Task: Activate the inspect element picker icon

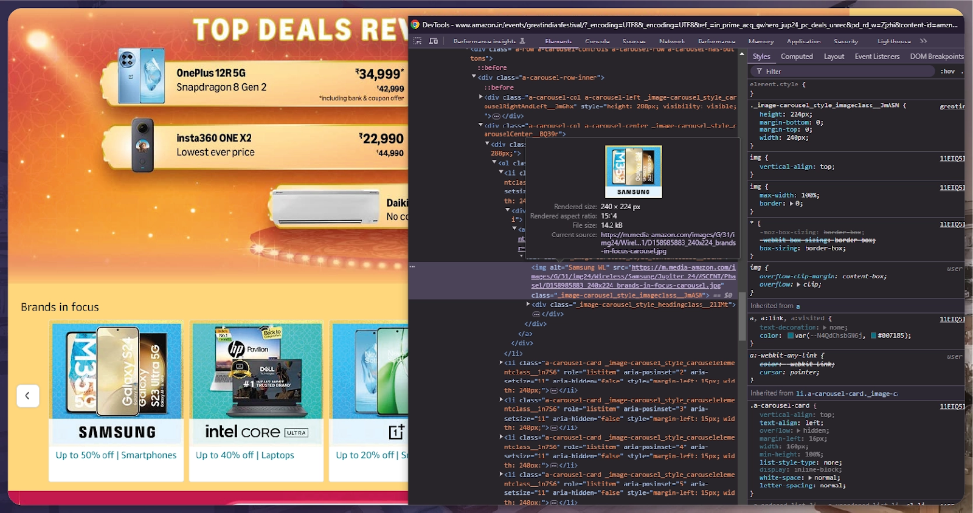Action: click(x=417, y=41)
